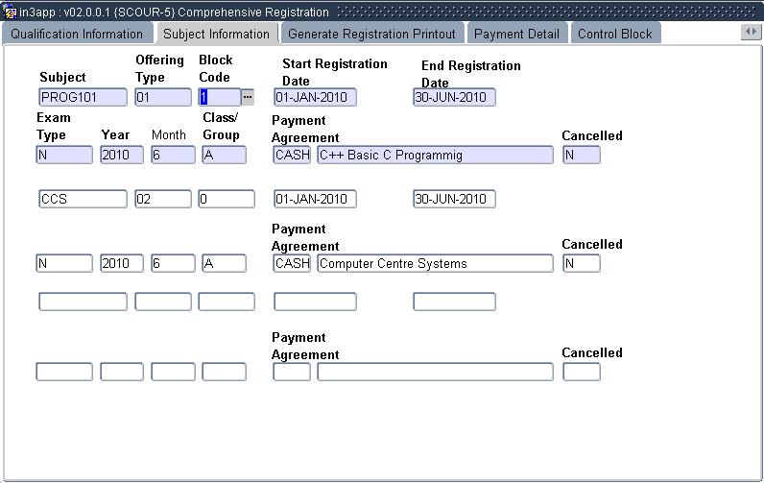
Task: Select CASH payment agreement for CCS record
Action: coord(292,263)
